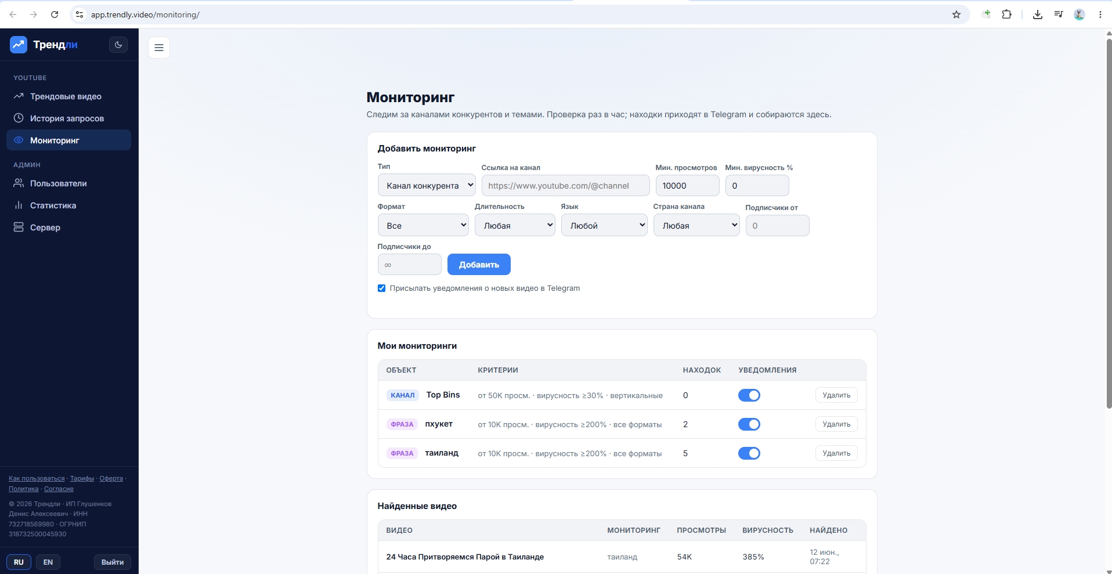Click the browser address bar URL
This screenshot has height=574, width=1112.
pyautogui.click(x=145, y=15)
